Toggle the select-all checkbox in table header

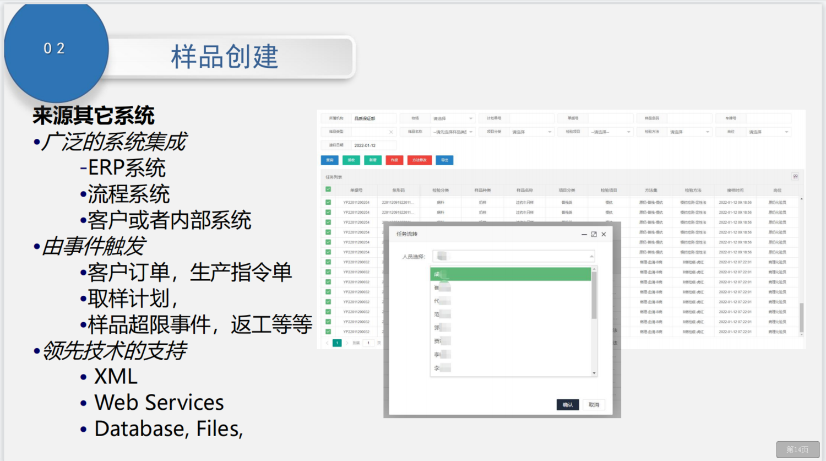click(328, 189)
